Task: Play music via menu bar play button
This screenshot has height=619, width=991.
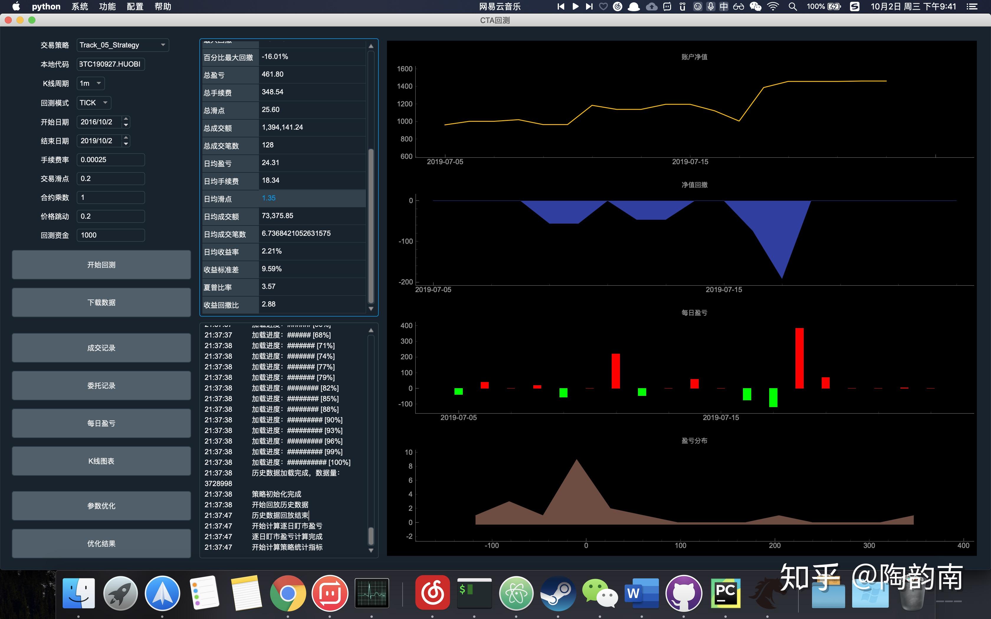Action: click(x=575, y=6)
